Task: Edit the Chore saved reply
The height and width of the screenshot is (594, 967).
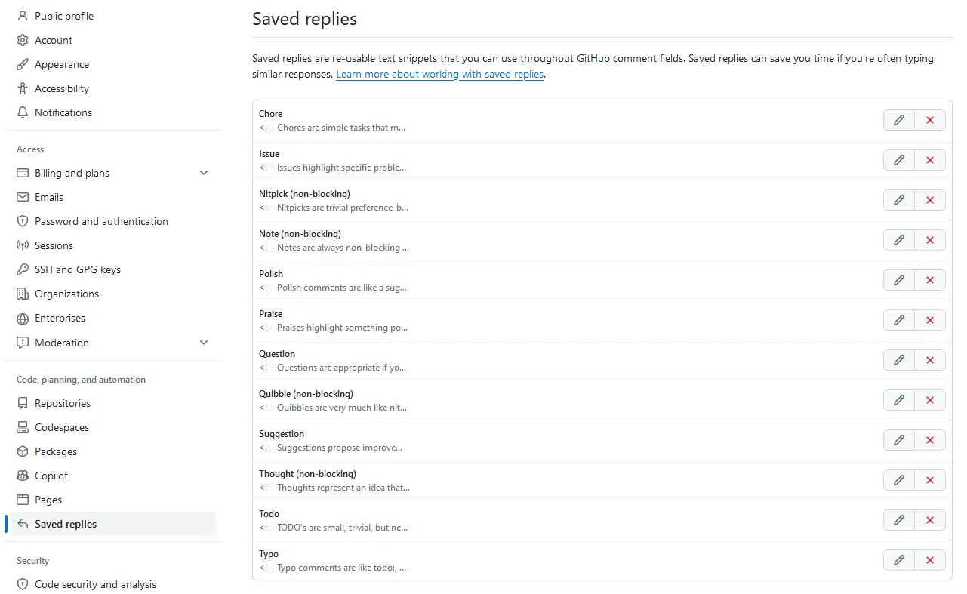Action: [898, 119]
